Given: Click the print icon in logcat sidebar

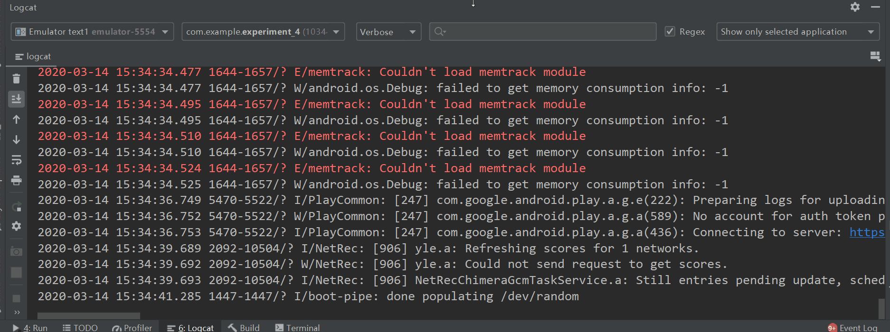Looking at the screenshot, I should point(16,180).
